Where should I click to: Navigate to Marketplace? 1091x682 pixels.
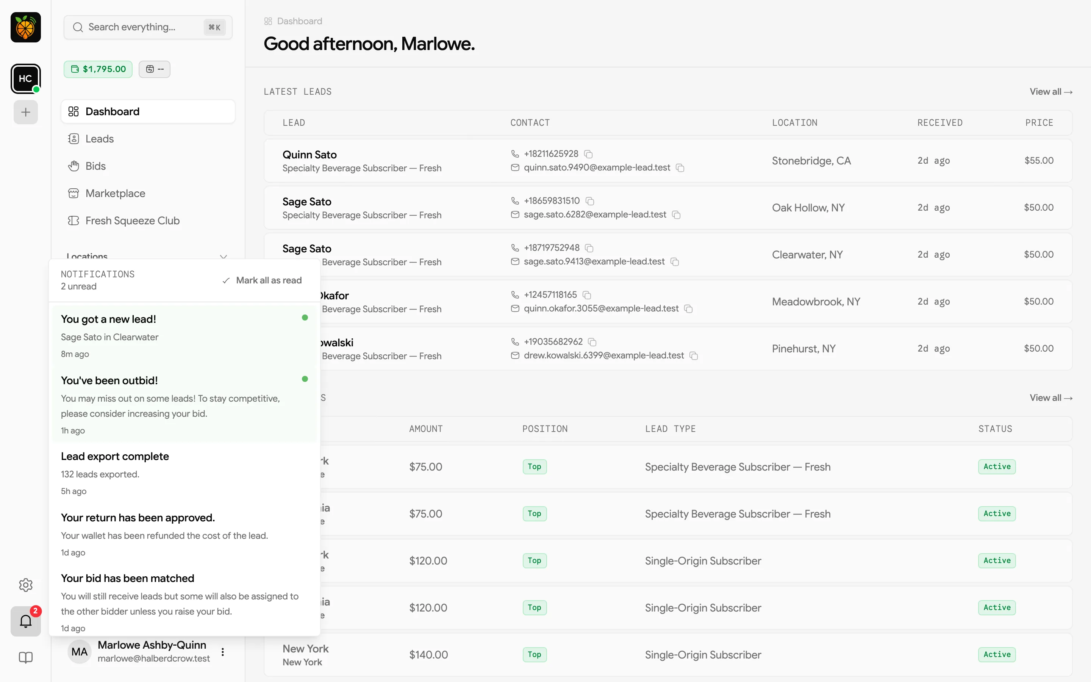148,193
